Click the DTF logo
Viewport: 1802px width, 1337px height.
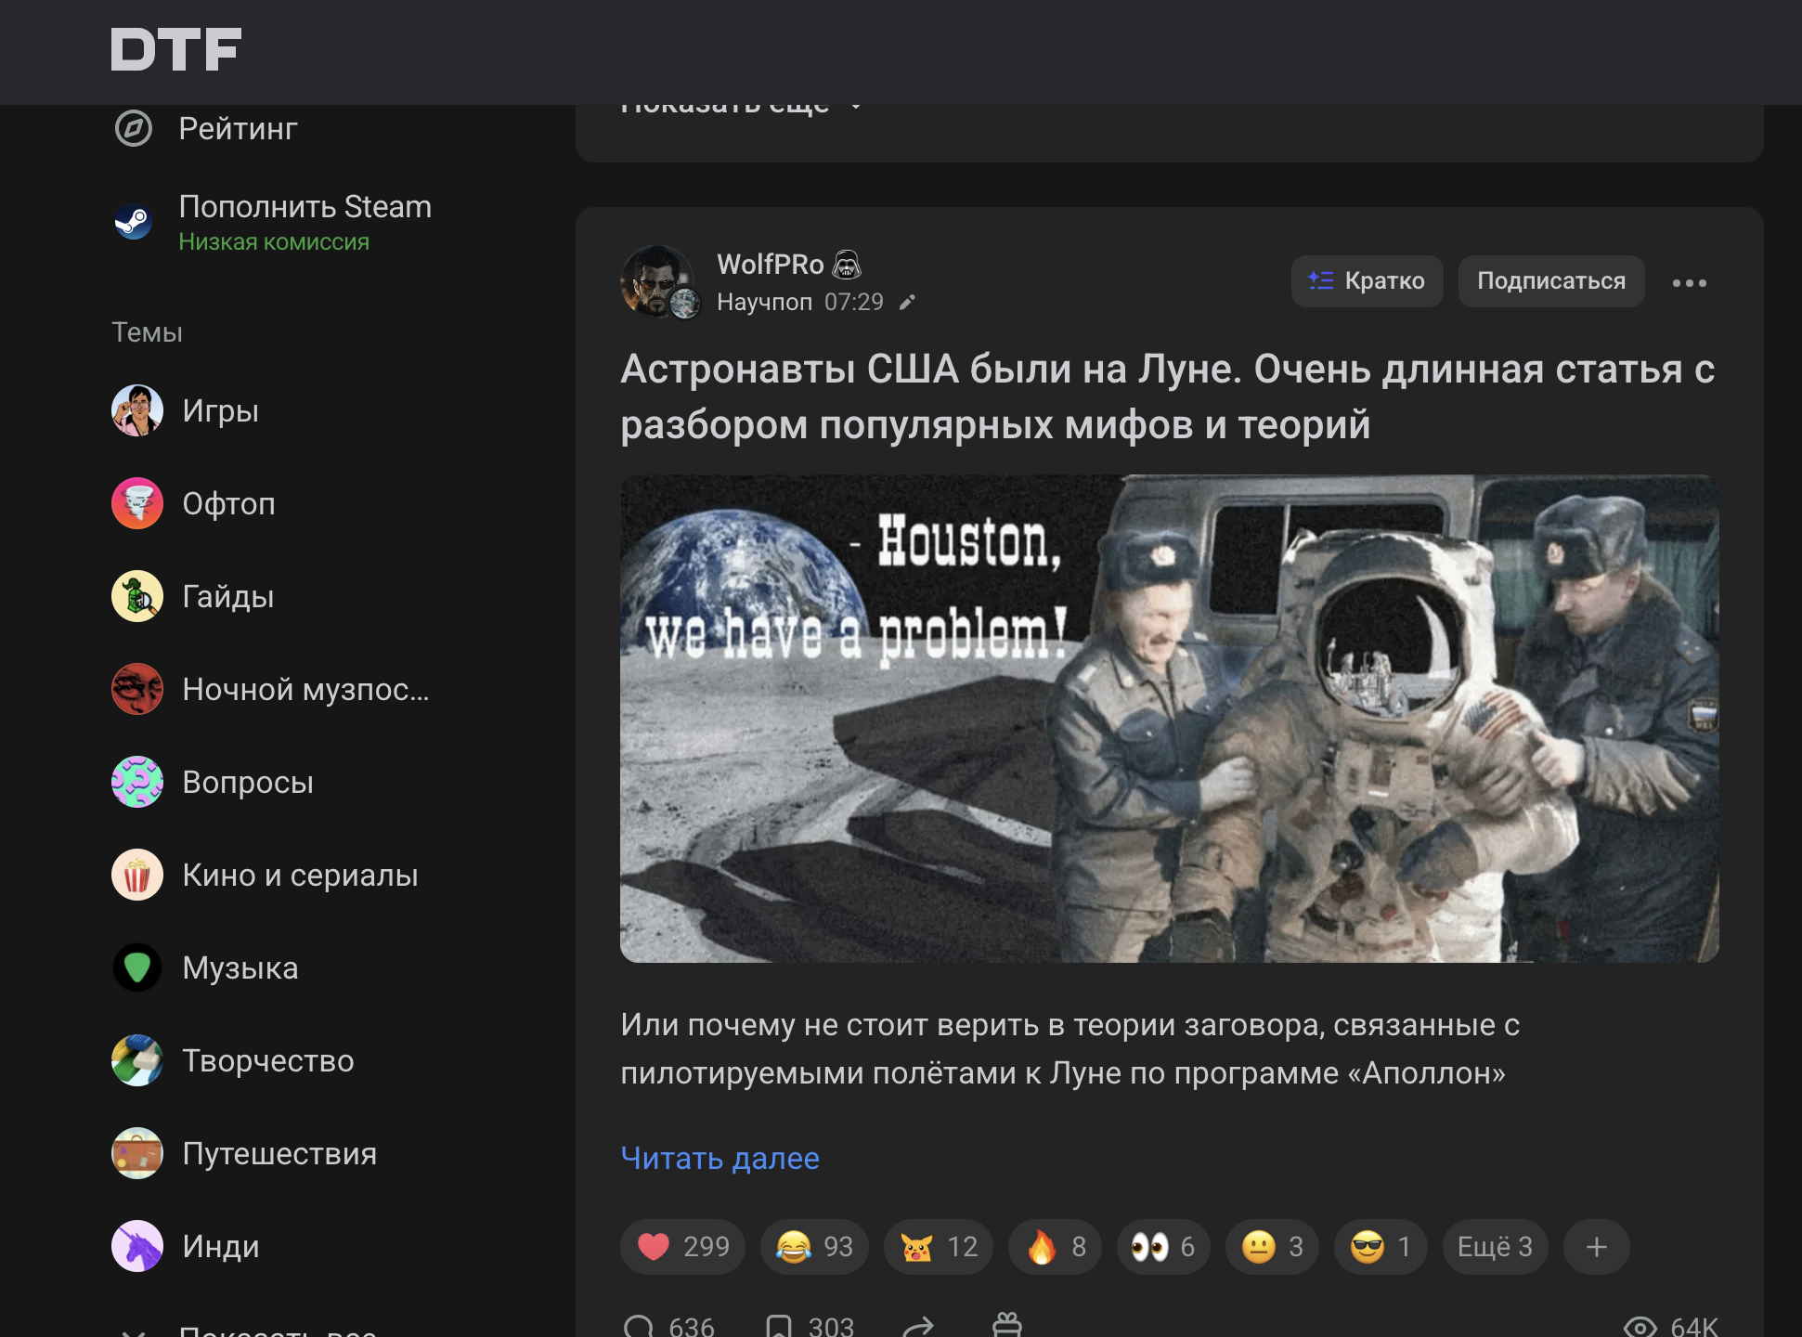coord(175,49)
